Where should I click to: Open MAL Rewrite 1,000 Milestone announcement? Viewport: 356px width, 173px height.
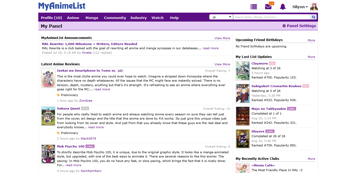point(89,44)
